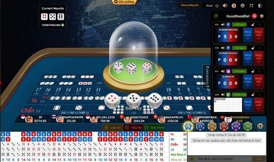The image size is (274, 162).
Task: Toggle the lock on table S01
Action: coord(253,71)
